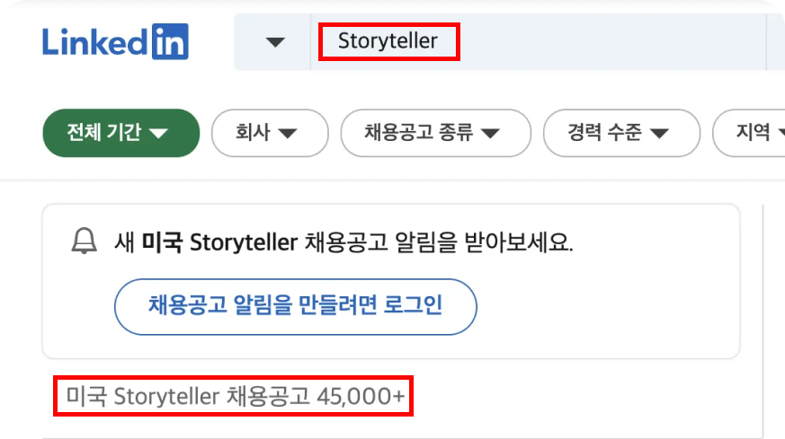Open the search type dropdown arrow beside Storyteller
This screenshot has width=785, height=439.
[275, 42]
